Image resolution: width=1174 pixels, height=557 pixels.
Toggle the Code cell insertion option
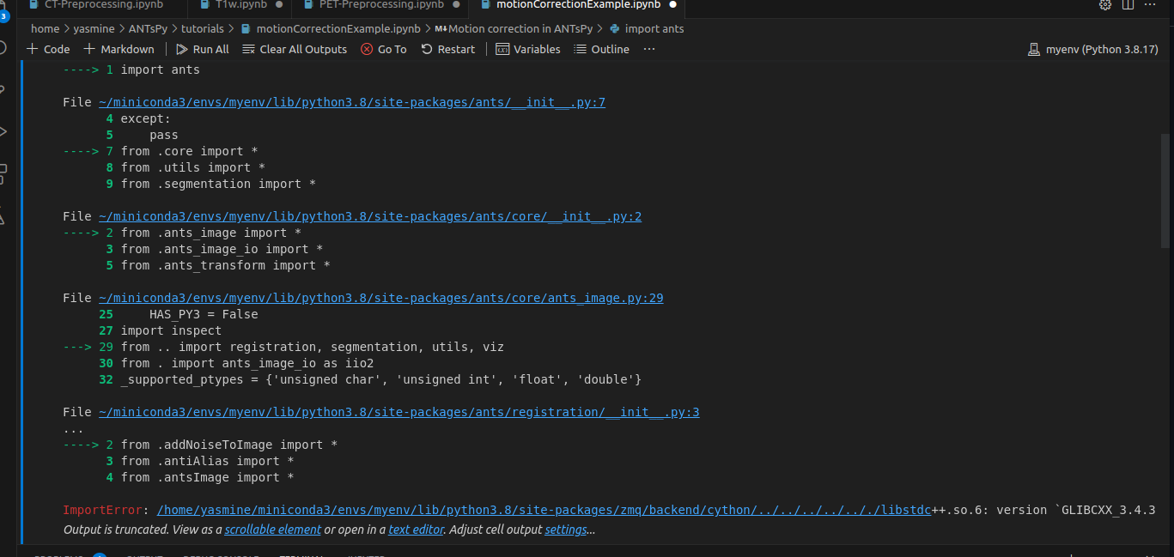pyautogui.click(x=47, y=49)
